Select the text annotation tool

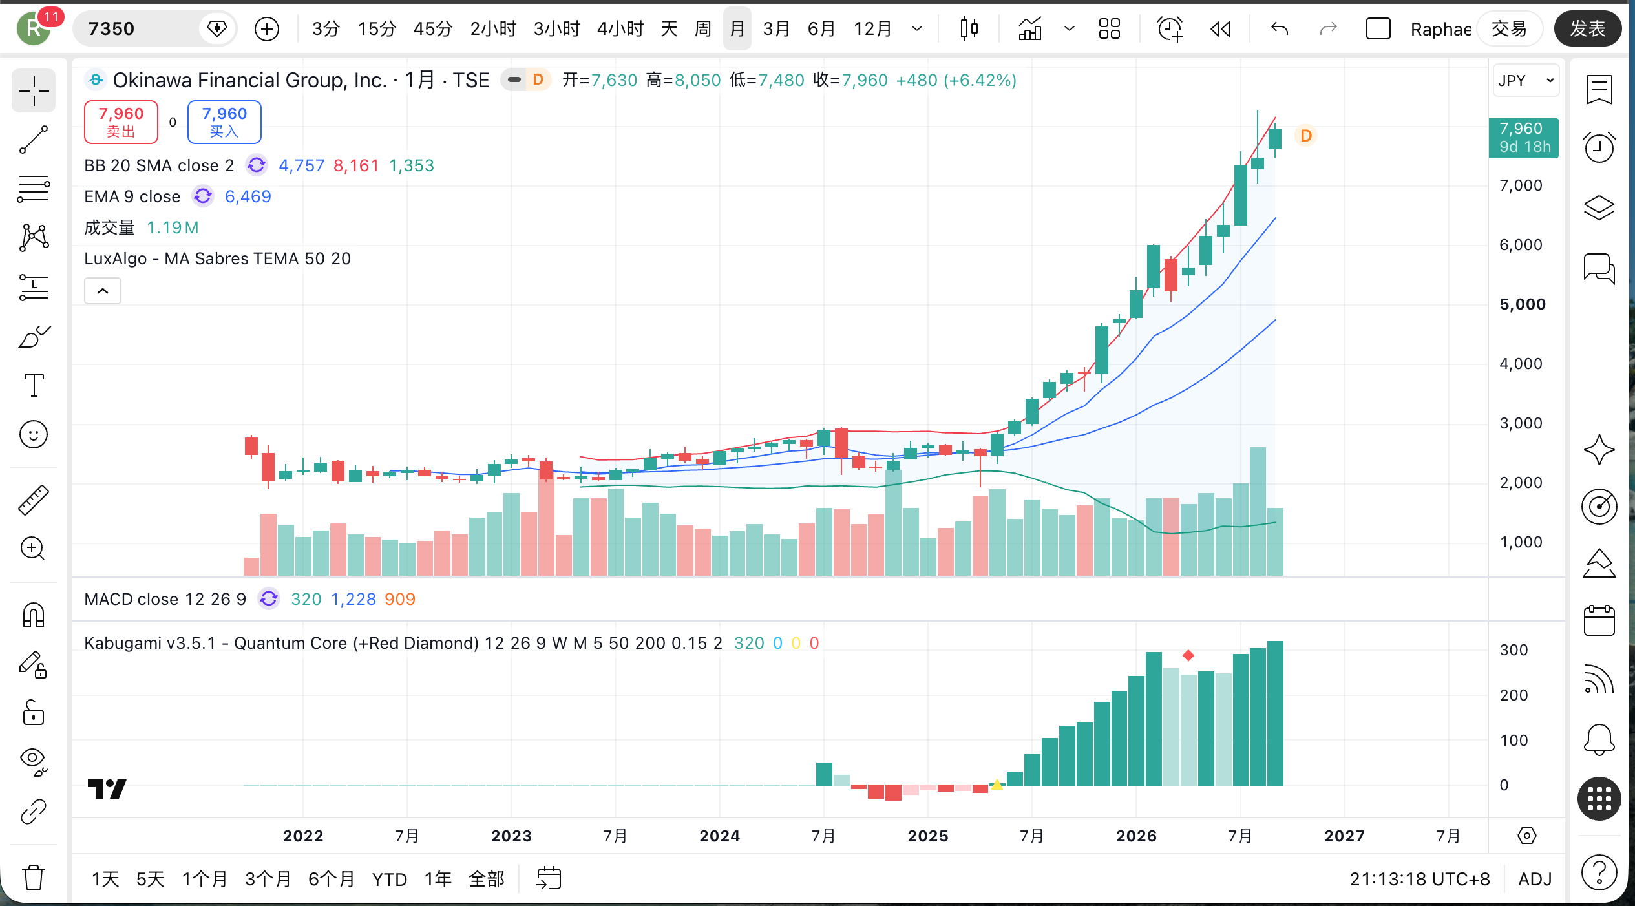[34, 385]
